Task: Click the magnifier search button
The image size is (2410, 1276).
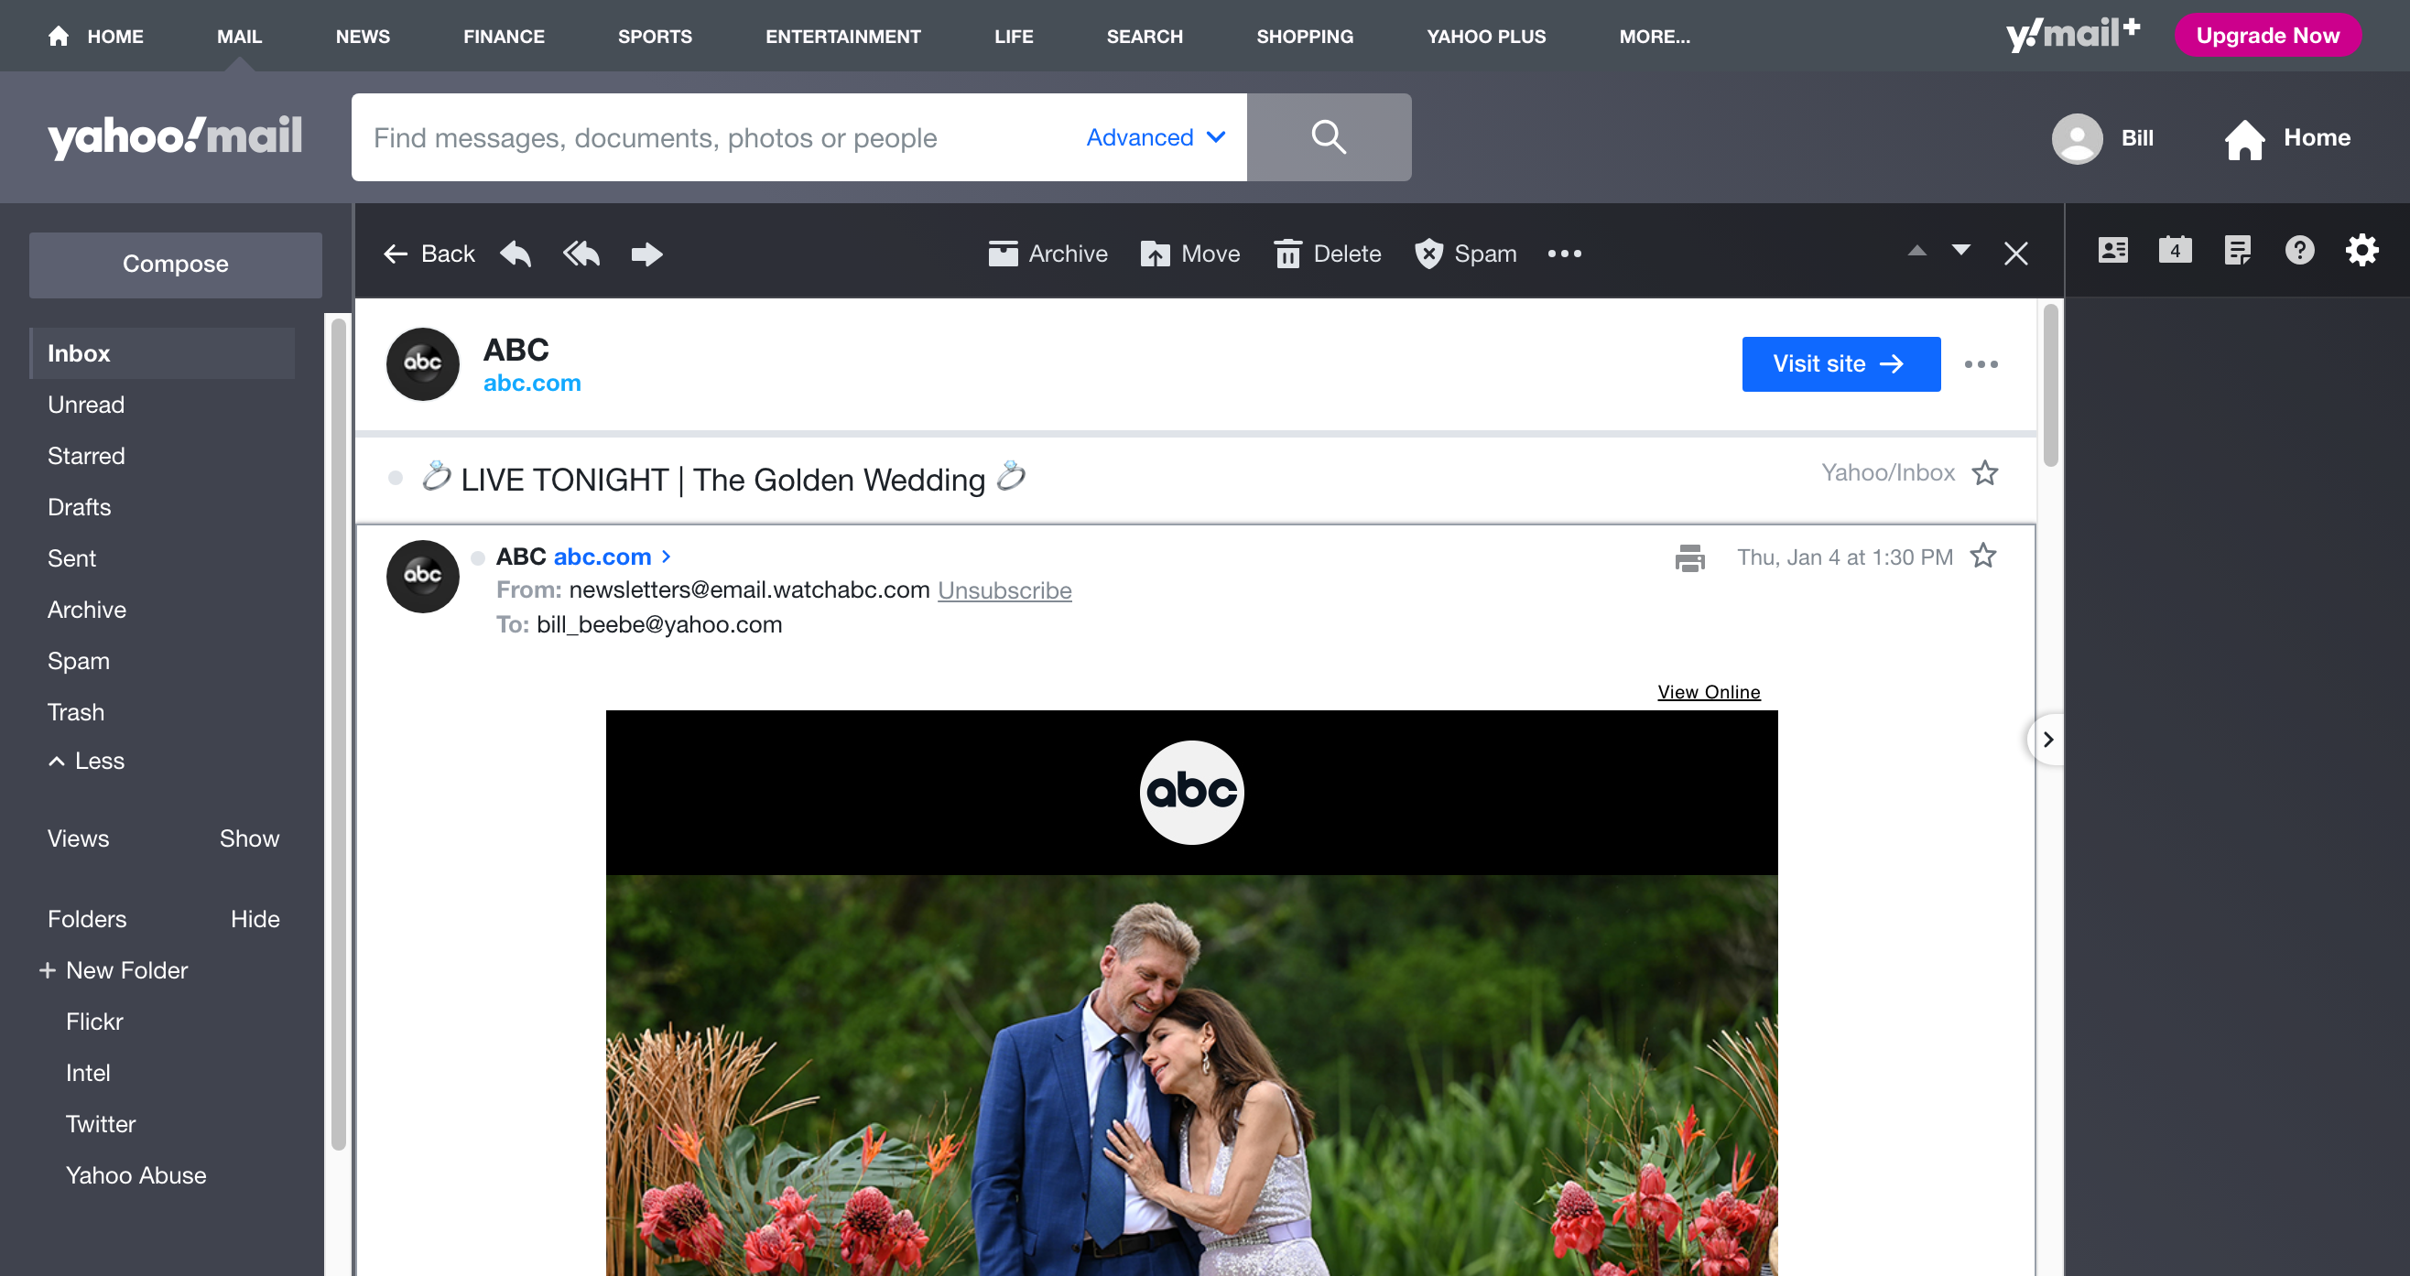Action: pyautogui.click(x=1329, y=137)
